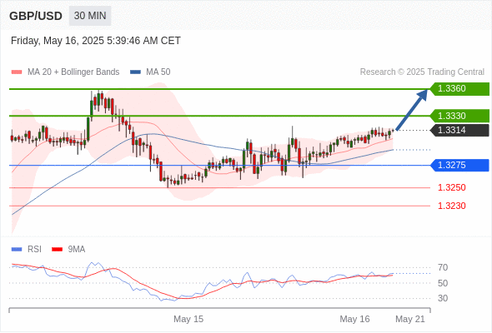The width and height of the screenshot is (492, 333).
Task: Click the 1.3330 resistance price tag
Action: (x=459, y=116)
